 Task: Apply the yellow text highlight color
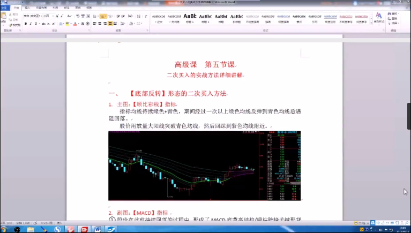[x=67, y=24]
